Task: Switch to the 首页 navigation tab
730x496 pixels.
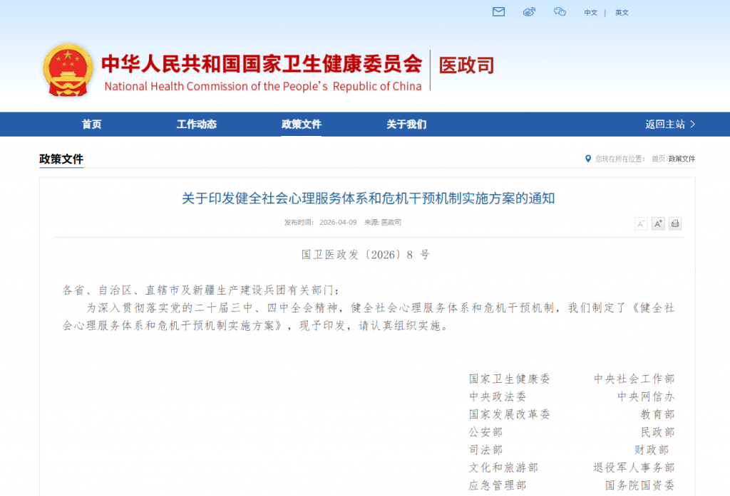Action: [x=91, y=124]
